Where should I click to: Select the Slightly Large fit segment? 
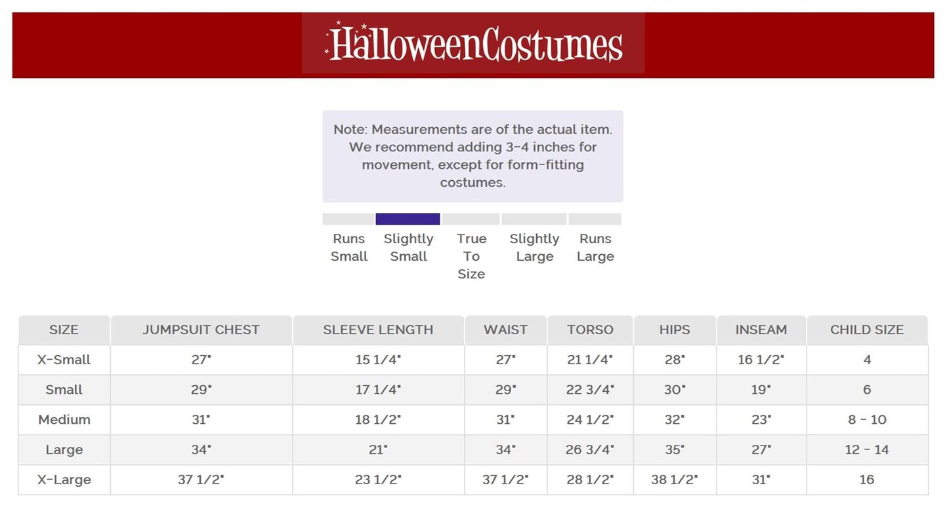click(x=534, y=219)
